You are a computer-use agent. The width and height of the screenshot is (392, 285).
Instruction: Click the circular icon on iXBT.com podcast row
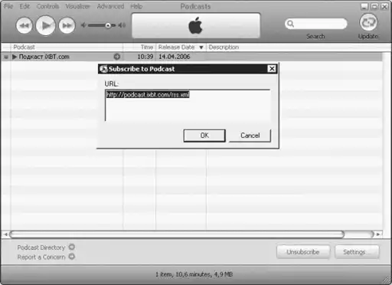[117, 57]
